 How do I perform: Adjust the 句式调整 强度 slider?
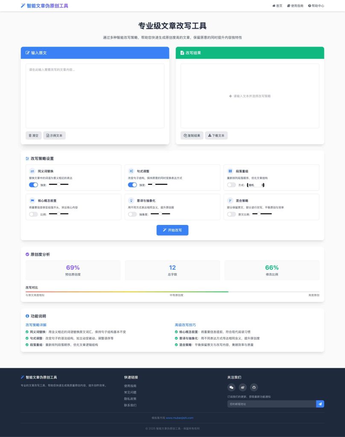click(x=158, y=184)
